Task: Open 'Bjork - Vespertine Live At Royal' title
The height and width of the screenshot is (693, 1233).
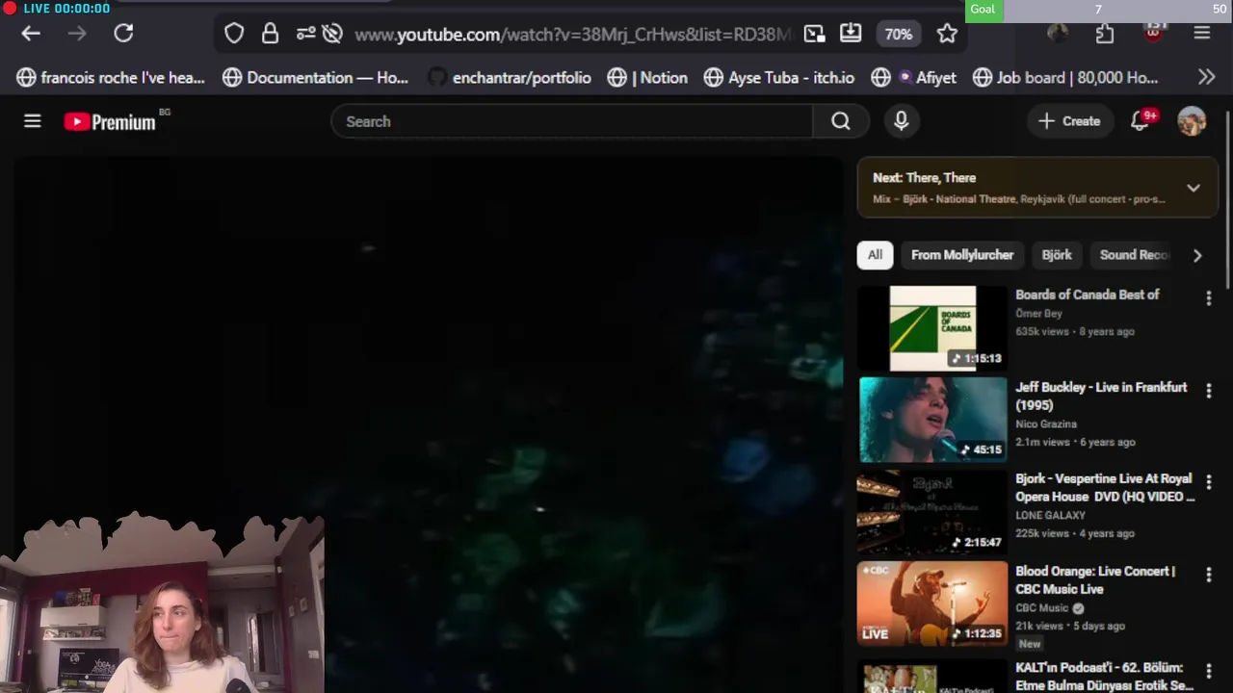Action: coord(1105,487)
